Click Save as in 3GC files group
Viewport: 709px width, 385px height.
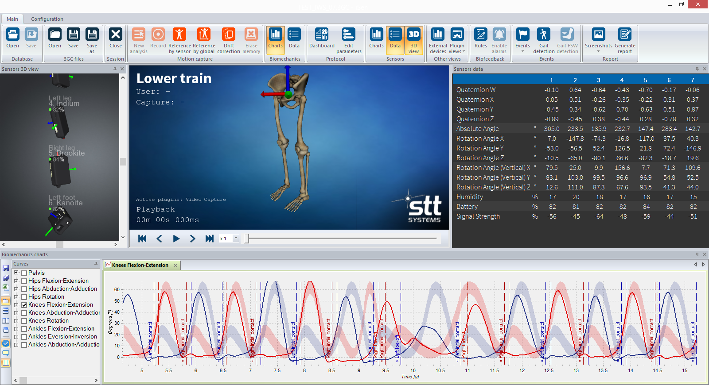(92, 40)
